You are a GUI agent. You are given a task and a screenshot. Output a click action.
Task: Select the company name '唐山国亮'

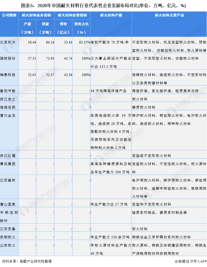tap(8, 204)
